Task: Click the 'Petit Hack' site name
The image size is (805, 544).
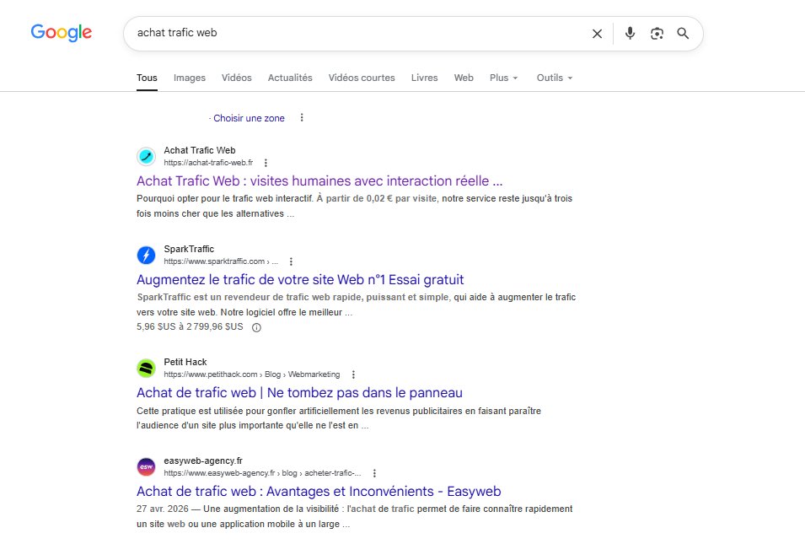Action: (185, 362)
